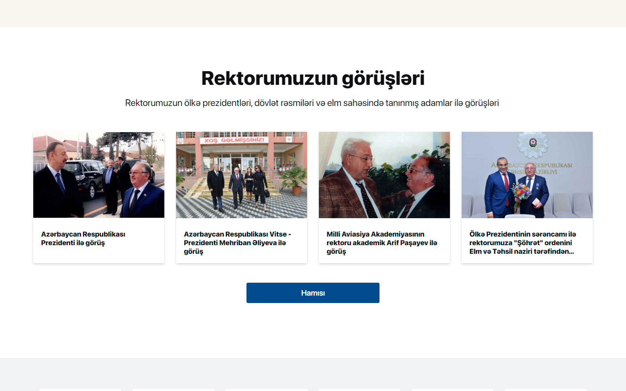The image size is (626, 391).
Task: Click the white space below the first card's title
Action: [99, 255]
